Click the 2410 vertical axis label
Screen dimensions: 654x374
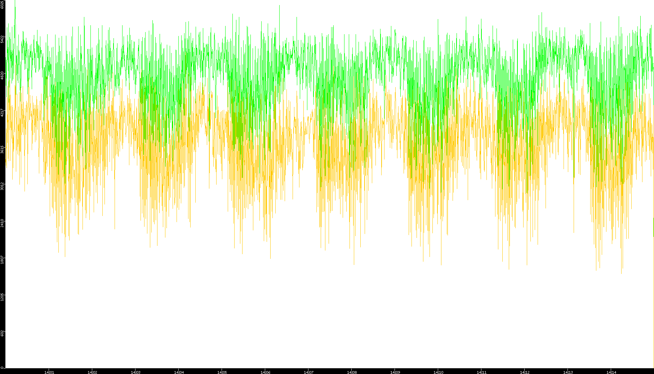[x=3, y=223]
